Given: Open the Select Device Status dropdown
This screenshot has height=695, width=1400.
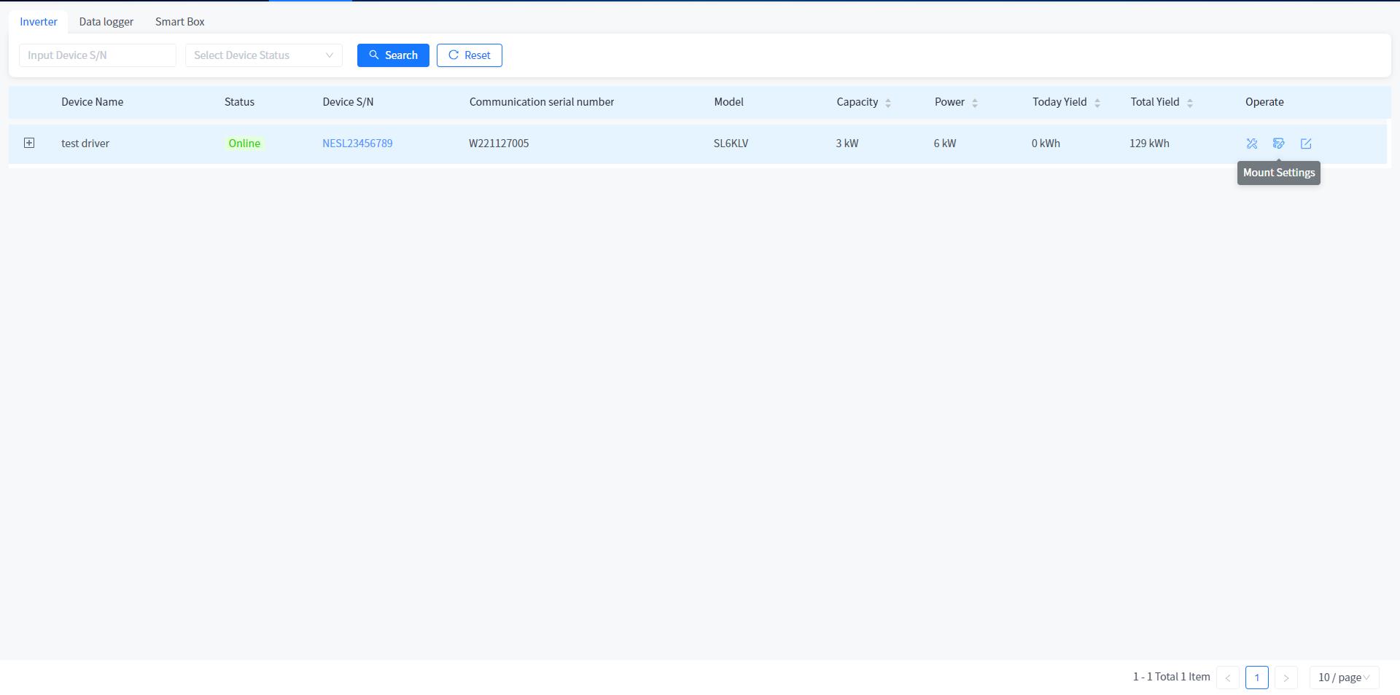Looking at the screenshot, I should pyautogui.click(x=263, y=55).
